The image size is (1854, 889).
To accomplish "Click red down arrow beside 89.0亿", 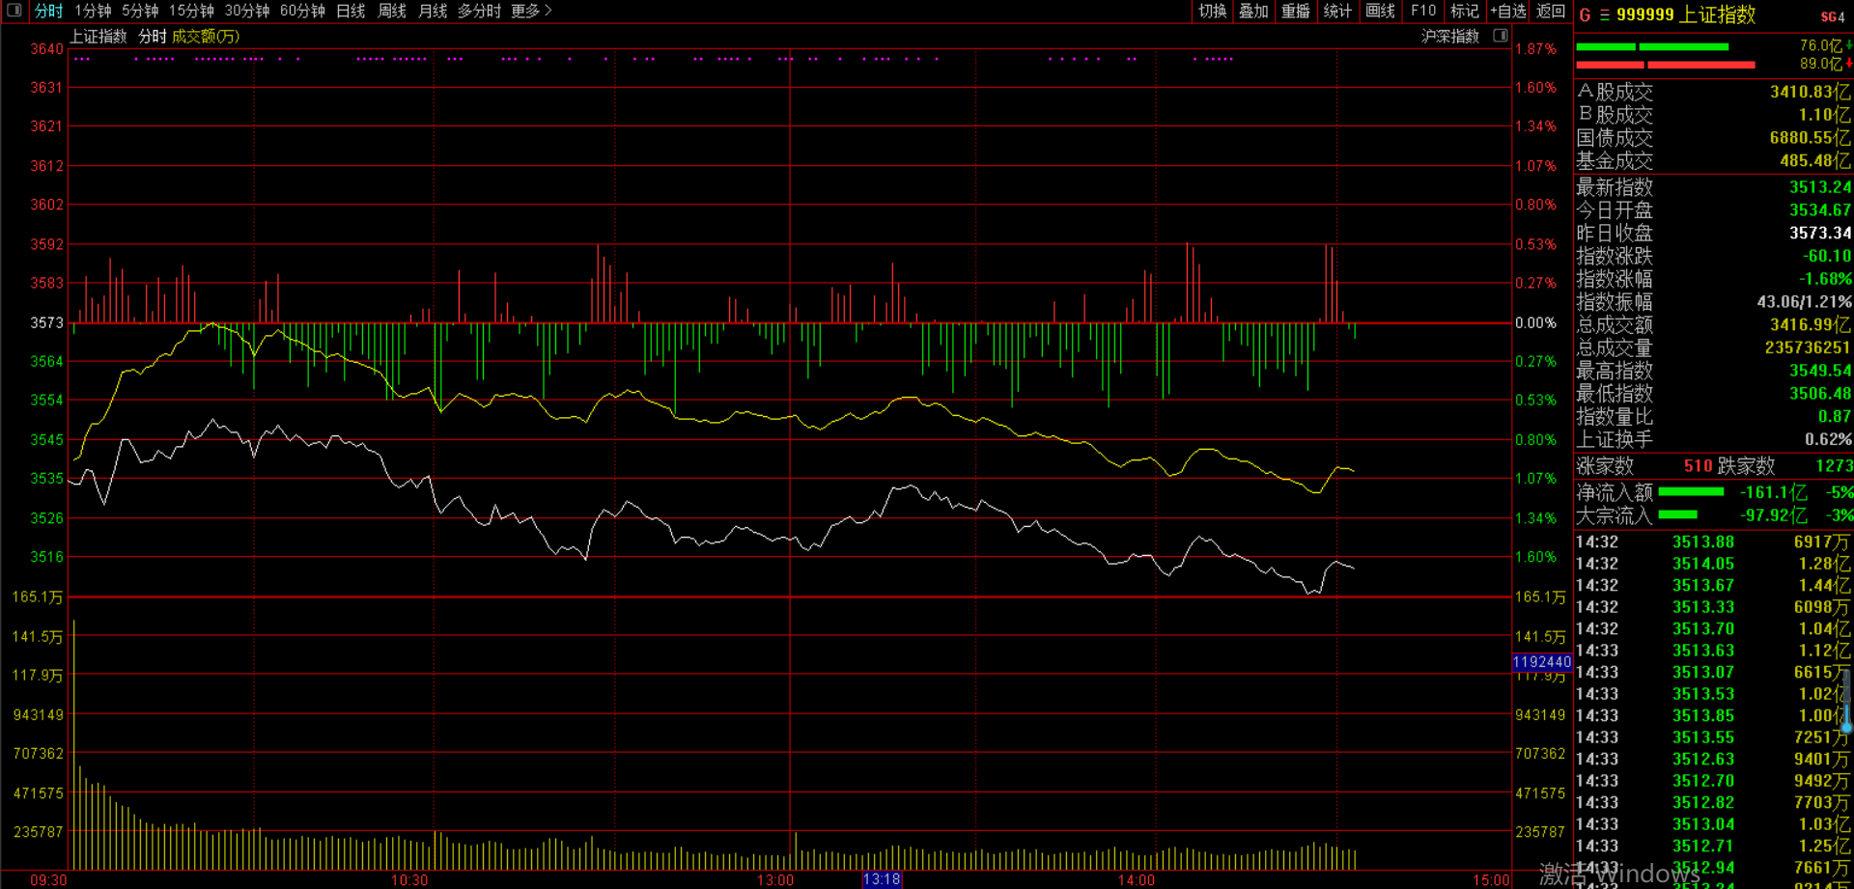I will [x=1849, y=64].
